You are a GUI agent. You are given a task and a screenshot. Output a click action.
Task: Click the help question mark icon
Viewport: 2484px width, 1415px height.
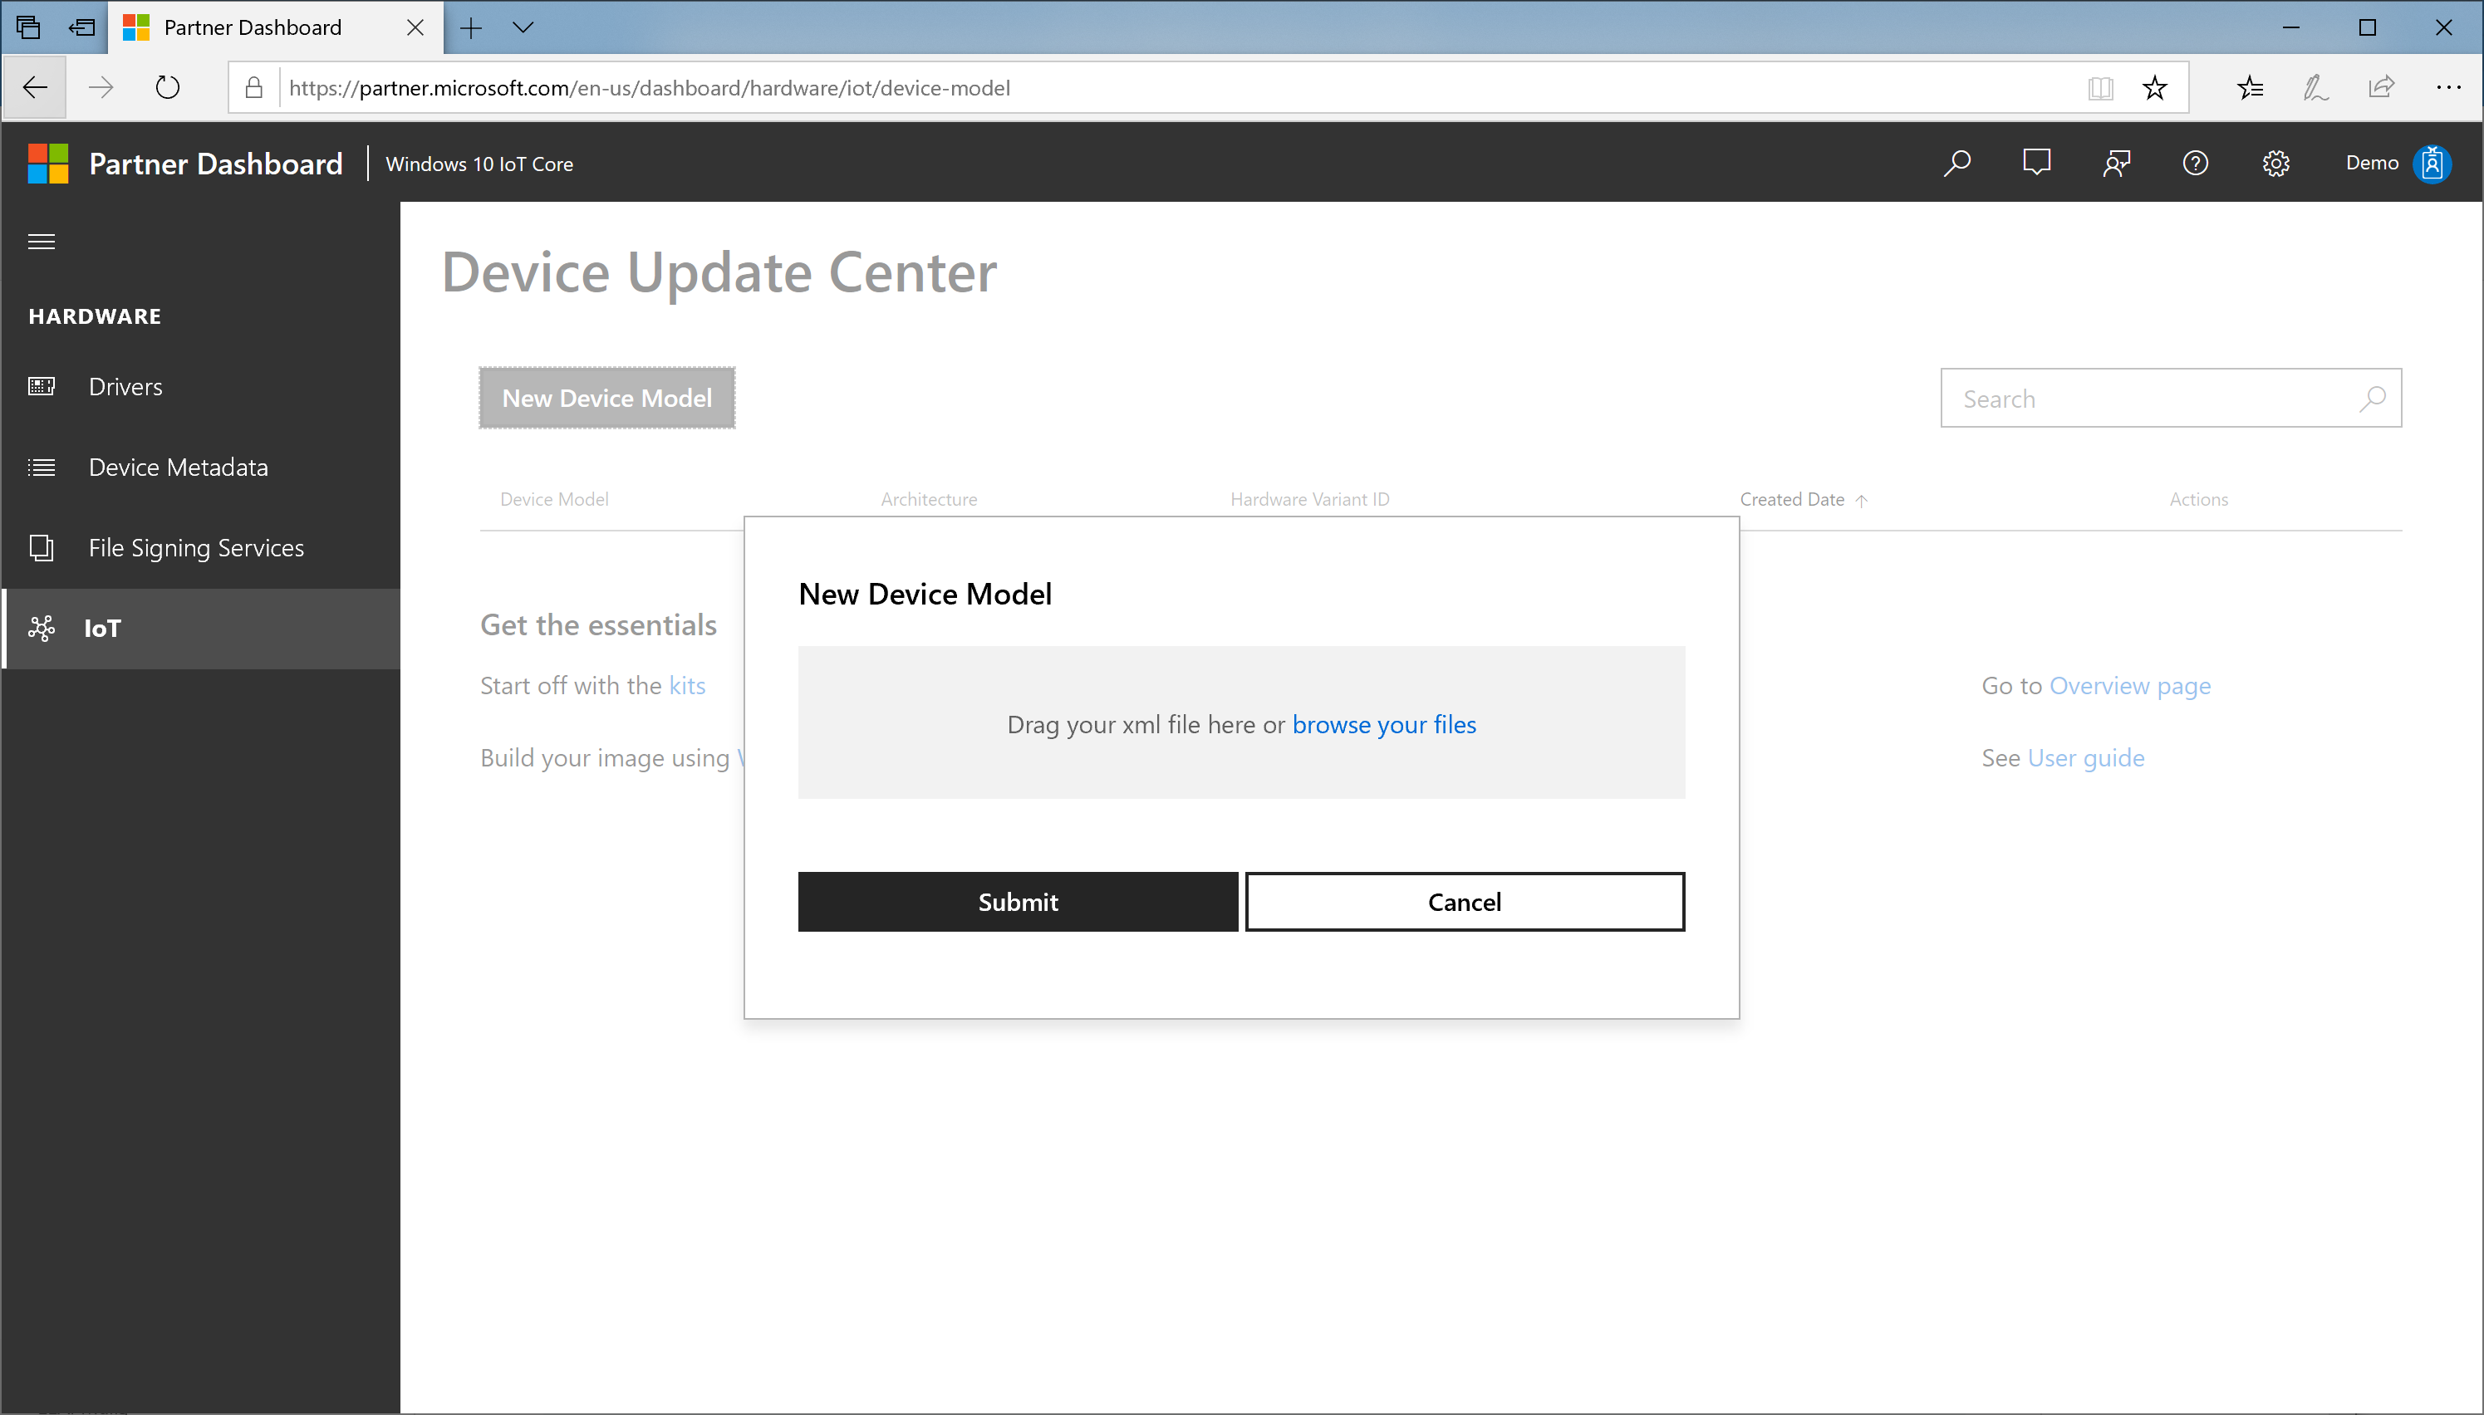tap(2196, 164)
